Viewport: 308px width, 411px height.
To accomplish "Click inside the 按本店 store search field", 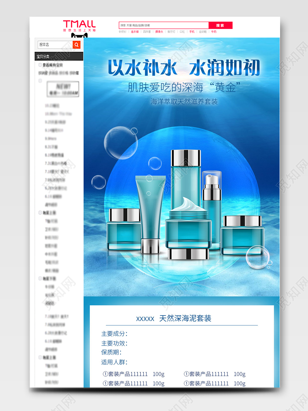I will click(55, 44).
